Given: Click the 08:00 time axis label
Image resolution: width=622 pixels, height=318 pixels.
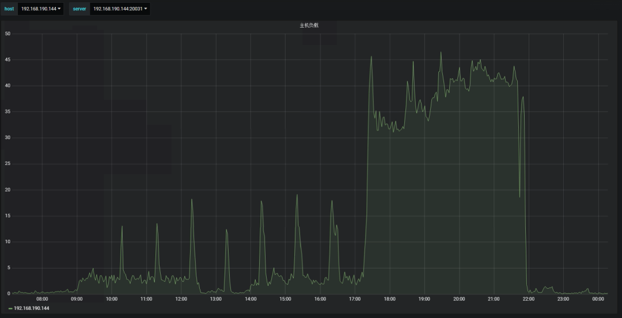Looking at the screenshot, I should (x=42, y=299).
